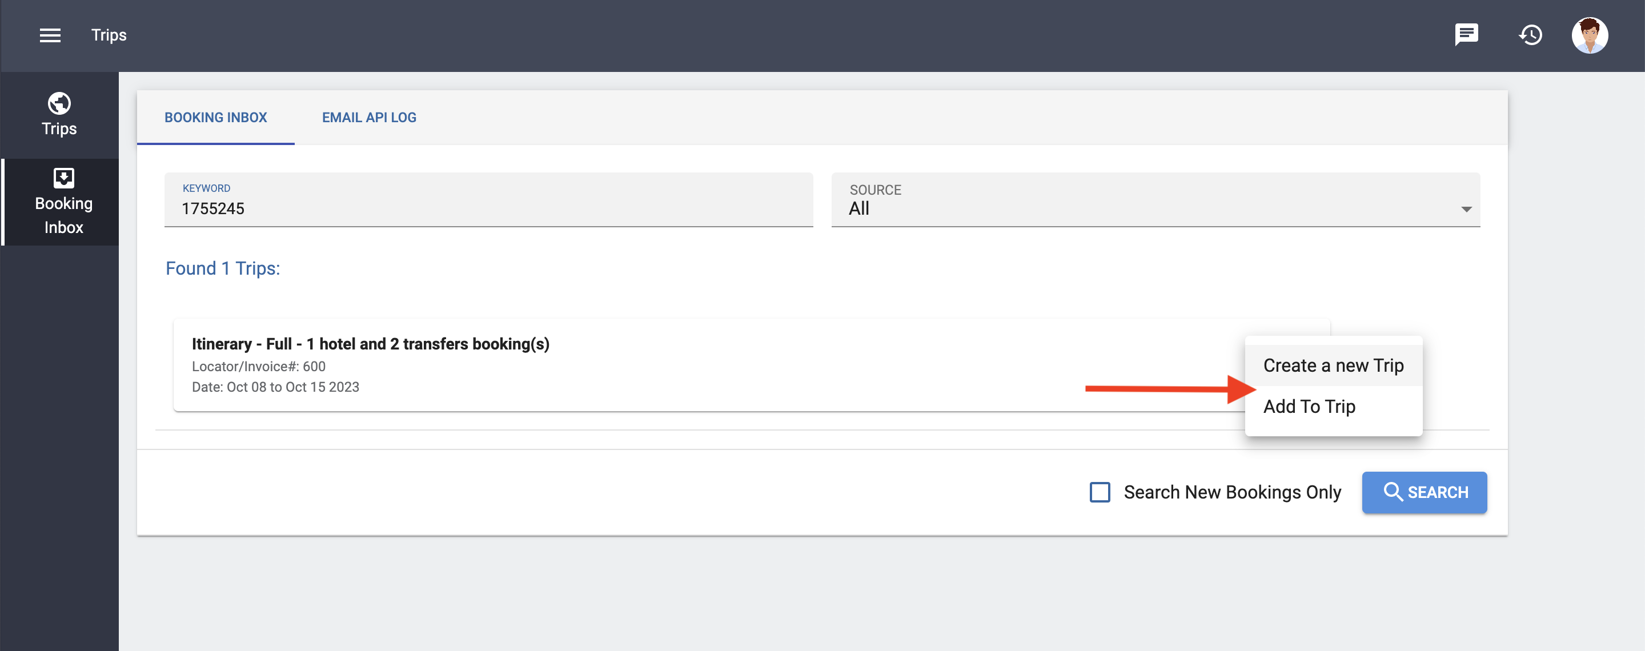This screenshot has width=1645, height=651.
Task: Click the Keyword field containing 1755245
Action: click(488, 200)
